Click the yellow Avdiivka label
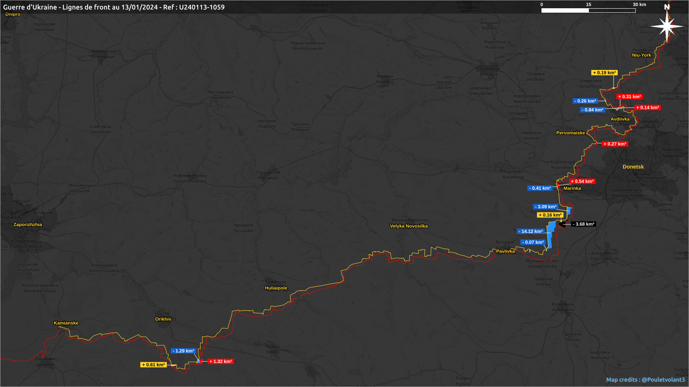Screen dimensions: 689x387 click(x=620, y=119)
